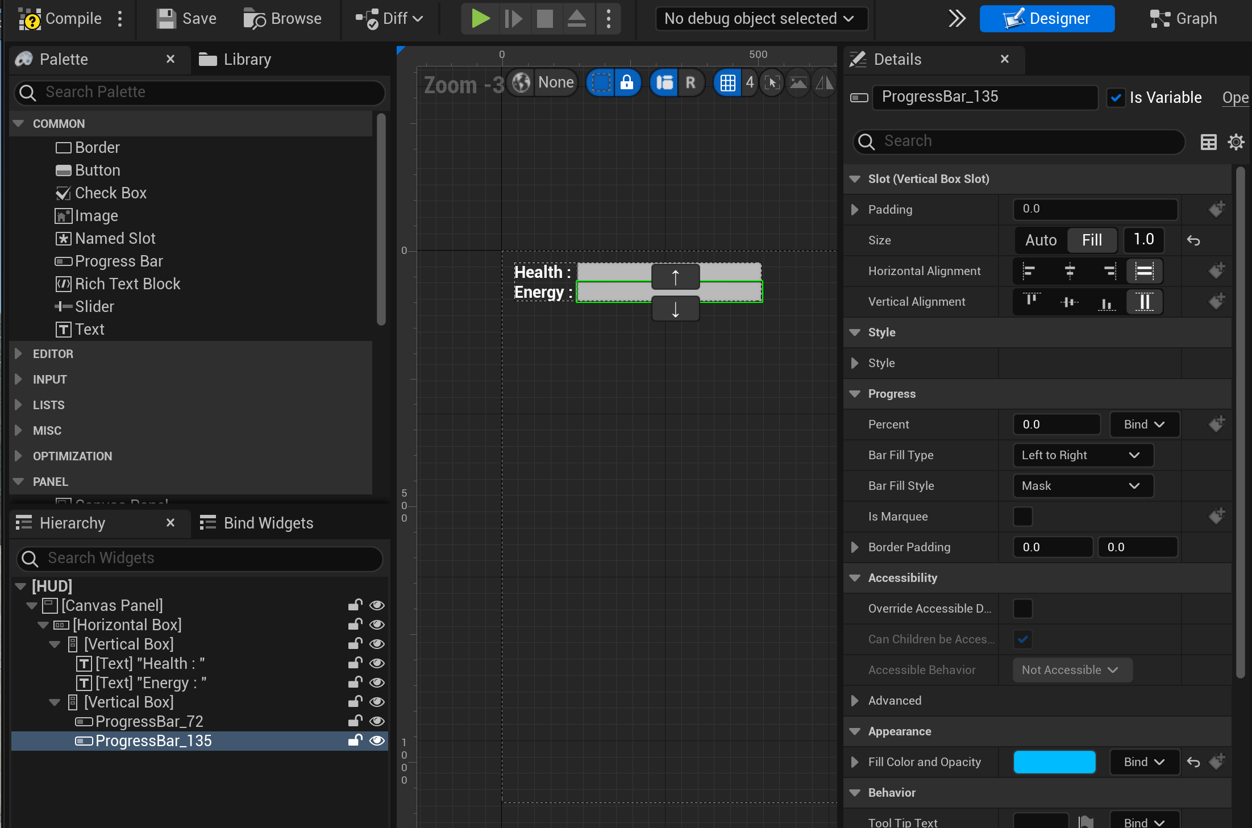Click the Fill Color and Opacity swatch
1252x828 pixels.
[1054, 762]
